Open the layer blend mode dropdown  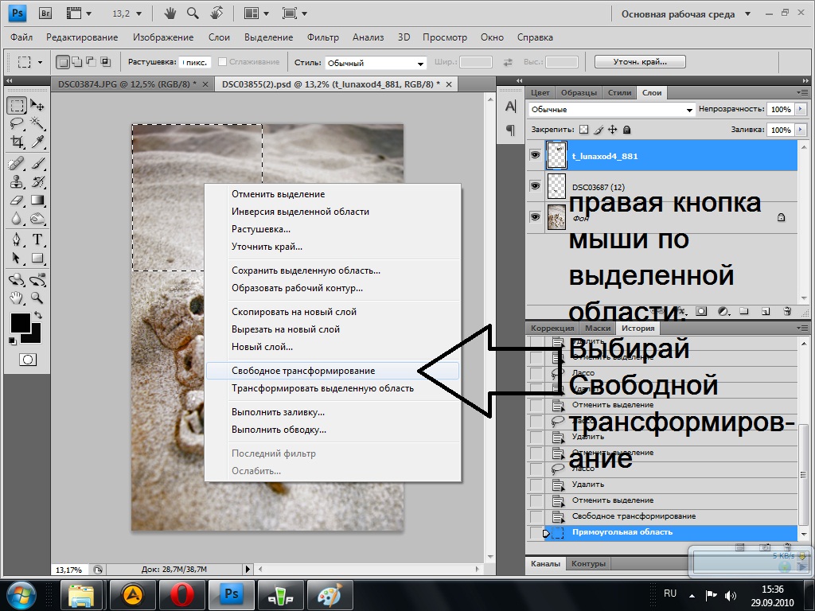611,110
